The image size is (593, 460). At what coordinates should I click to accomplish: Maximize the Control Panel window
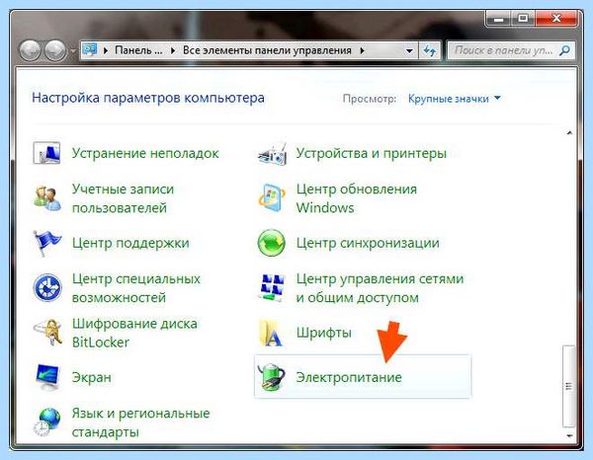coord(523,18)
